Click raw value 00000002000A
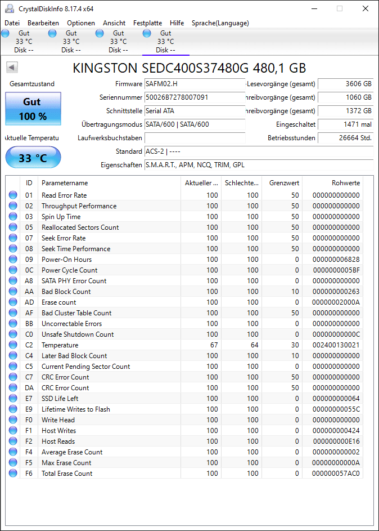This screenshot has height=531, width=379. pos(336,302)
